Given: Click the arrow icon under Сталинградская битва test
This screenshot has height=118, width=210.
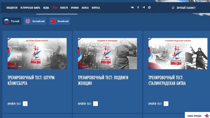Looking at the screenshot, I should pos(166,104).
